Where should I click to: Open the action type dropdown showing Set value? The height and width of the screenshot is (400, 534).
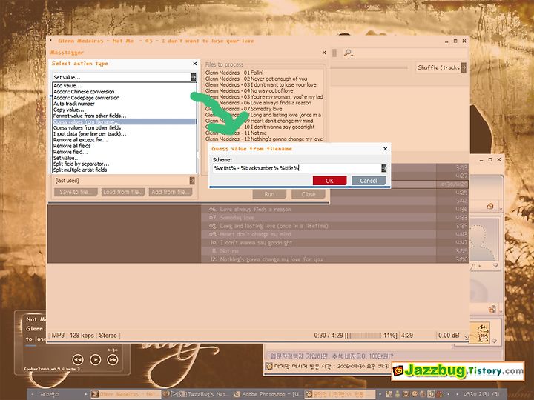click(193, 77)
